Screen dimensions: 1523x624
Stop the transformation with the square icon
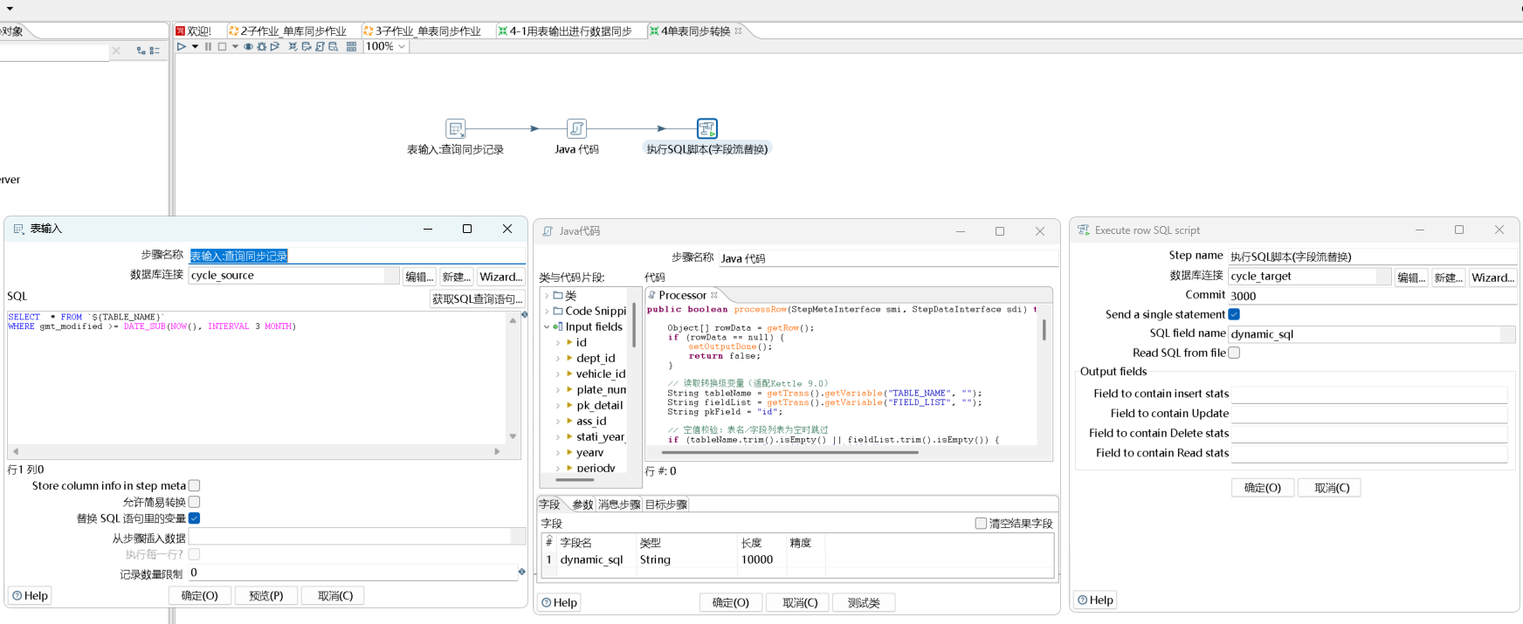(x=222, y=46)
